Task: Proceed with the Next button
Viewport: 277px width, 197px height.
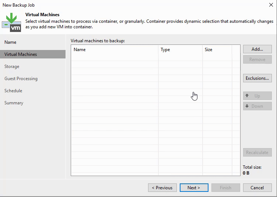Action: pyautogui.click(x=194, y=188)
